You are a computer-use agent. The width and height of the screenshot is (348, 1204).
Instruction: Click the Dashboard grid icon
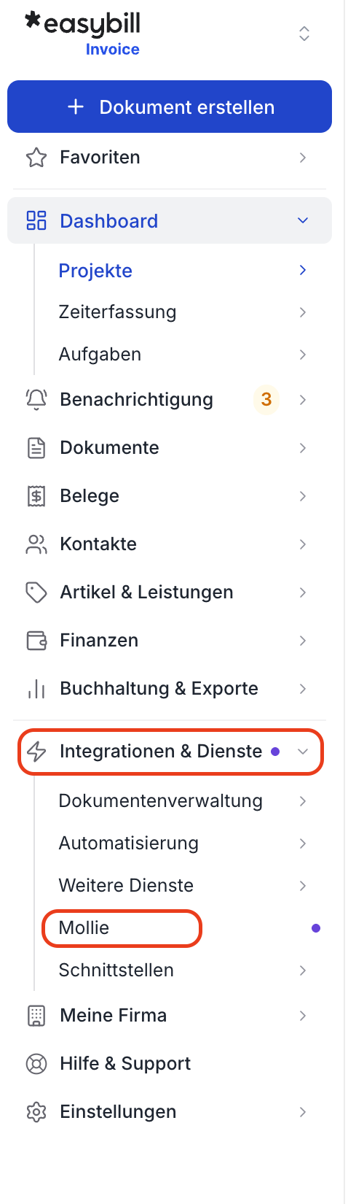(x=36, y=220)
